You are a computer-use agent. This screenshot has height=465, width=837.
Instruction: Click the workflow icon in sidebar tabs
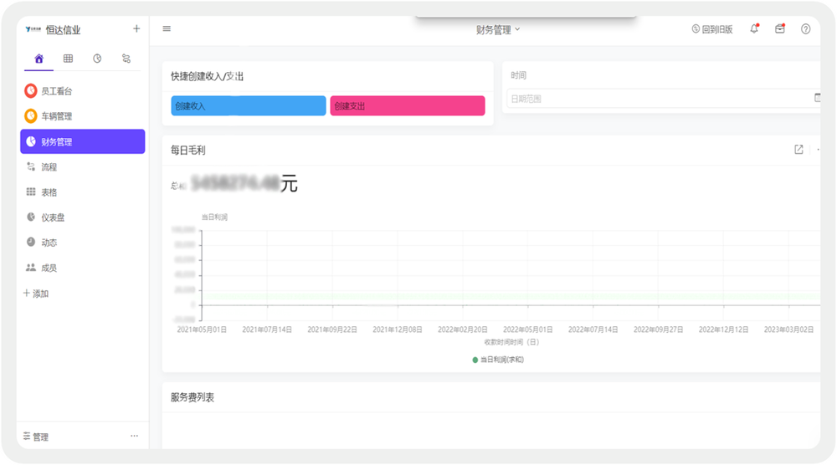[x=126, y=59]
